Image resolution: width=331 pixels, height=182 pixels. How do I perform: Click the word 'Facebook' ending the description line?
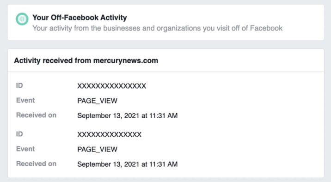coord(266,28)
